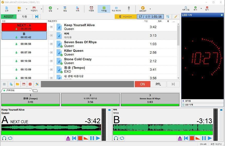The width and height of the screenshot is (225, 146).
Task: Click the yellow E end-time display
Action: [x=125, y=17]
